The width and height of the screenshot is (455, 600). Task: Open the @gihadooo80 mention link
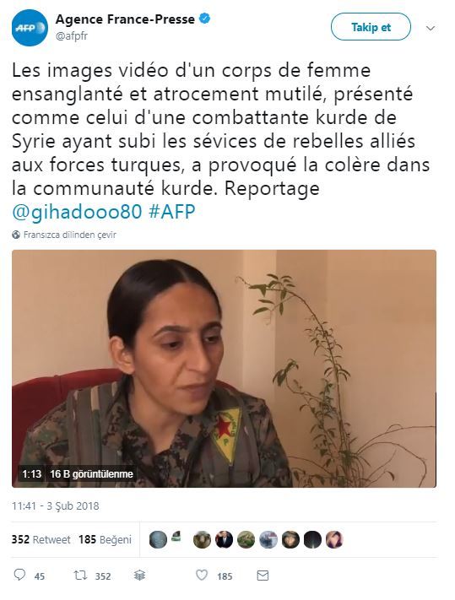coord(77,212)
